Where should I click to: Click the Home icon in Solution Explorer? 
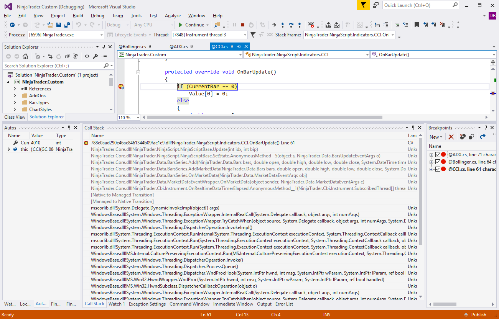[x=25, y=56]
